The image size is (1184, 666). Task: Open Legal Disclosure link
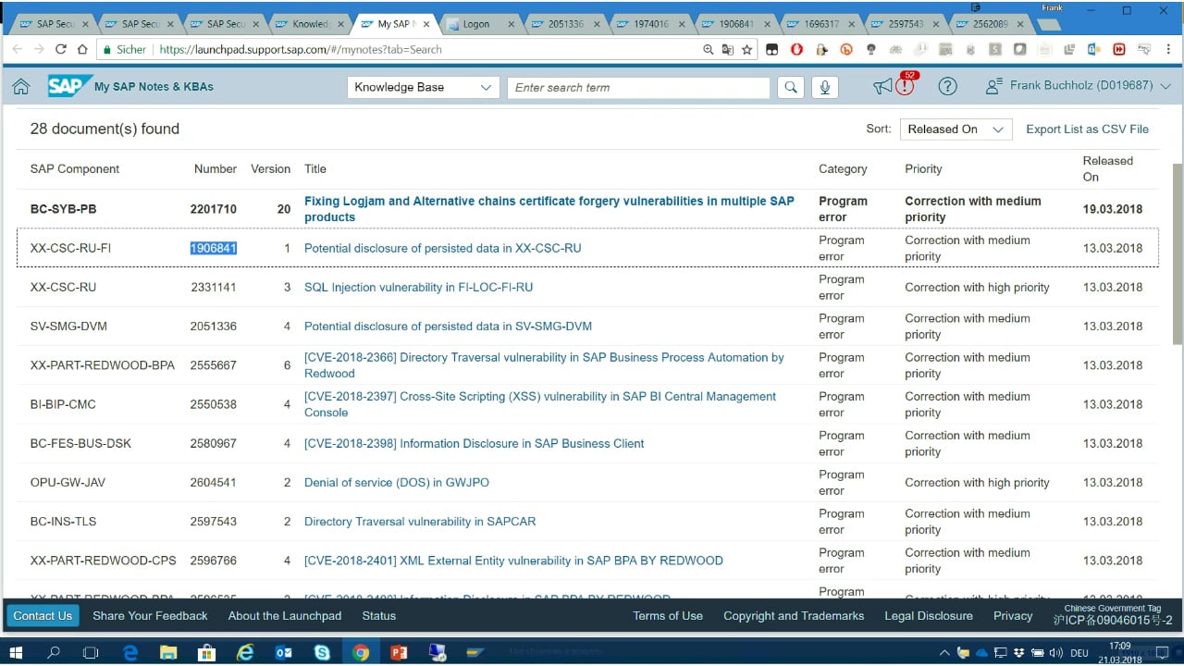(x=929, y=616)
